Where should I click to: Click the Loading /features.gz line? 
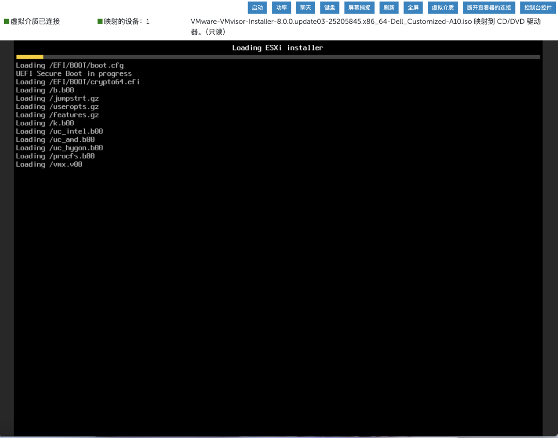pyautogui.click(x=57, y=115)
